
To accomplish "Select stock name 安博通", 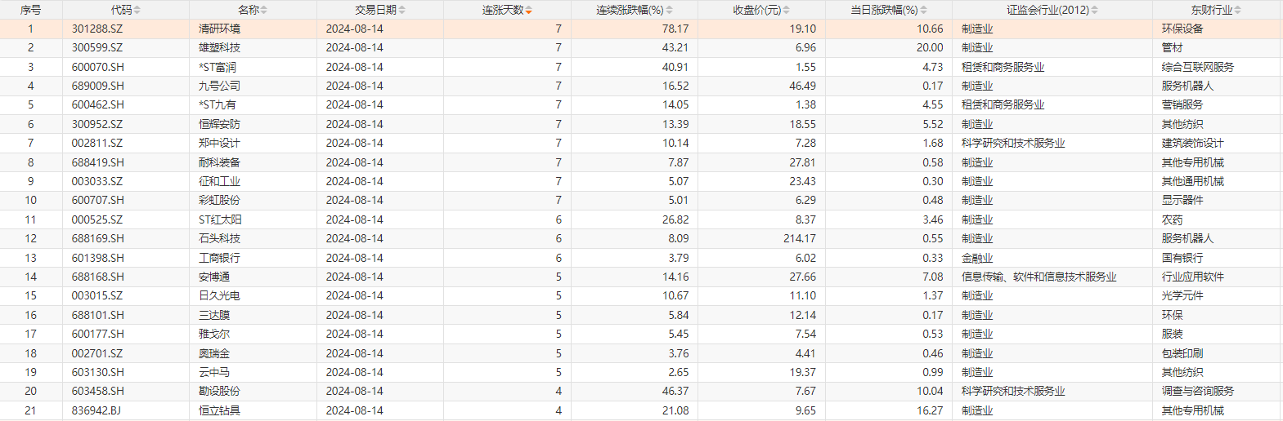I will coord(214,277).
